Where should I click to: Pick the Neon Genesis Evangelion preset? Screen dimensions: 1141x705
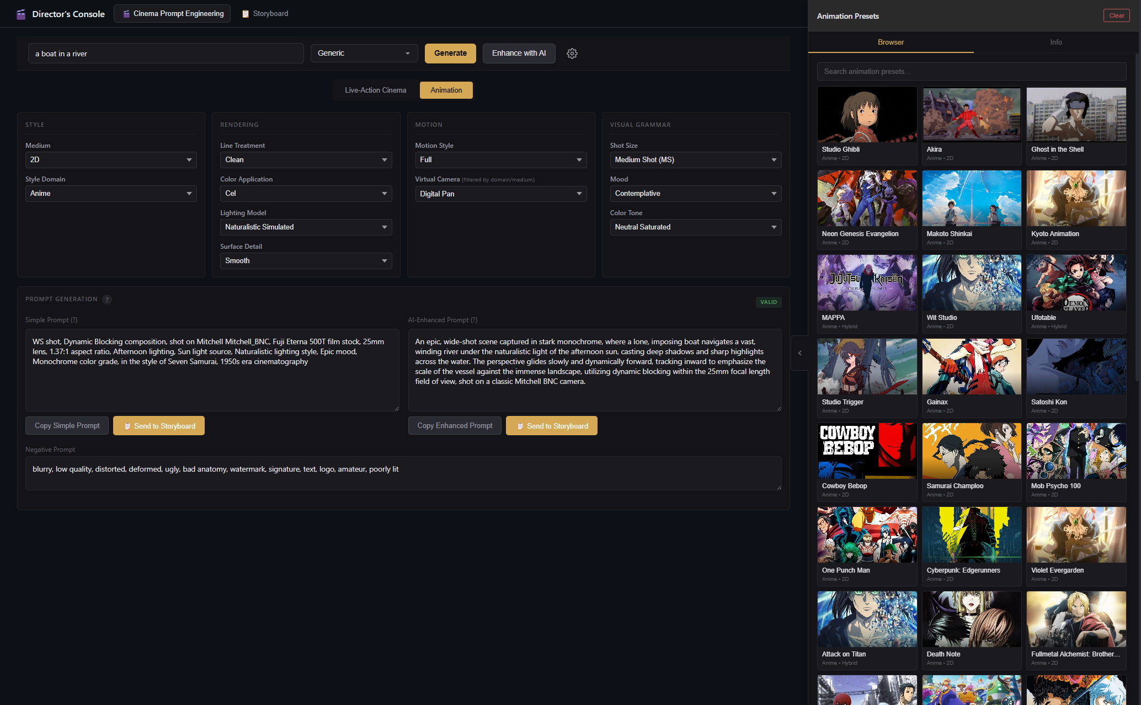[867, 210]
